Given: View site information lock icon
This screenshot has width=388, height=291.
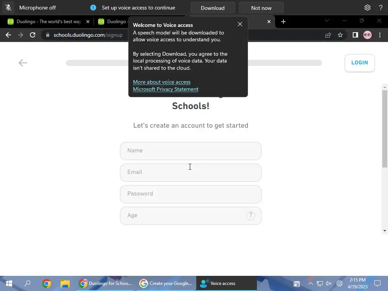Looking at the screenshot, I should coord(47,35).
